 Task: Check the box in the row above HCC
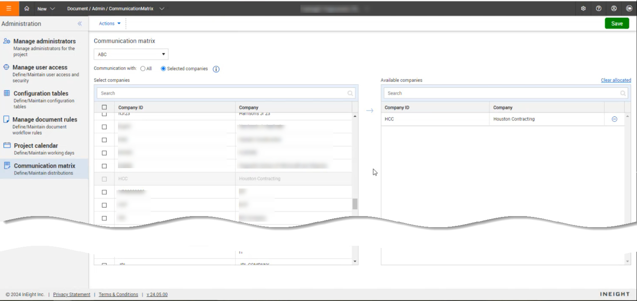(x=104, y=166)
